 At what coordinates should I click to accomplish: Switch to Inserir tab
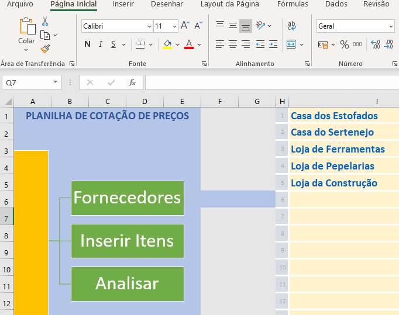123,4
